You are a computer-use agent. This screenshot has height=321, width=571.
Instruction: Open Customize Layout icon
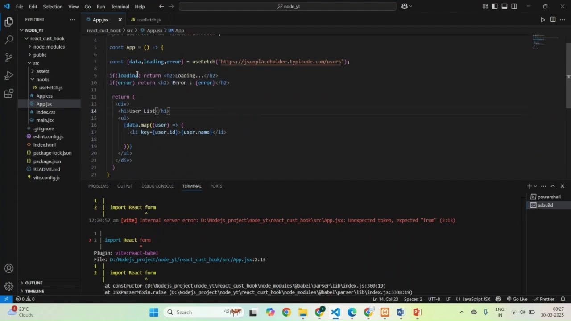point(485,6)
